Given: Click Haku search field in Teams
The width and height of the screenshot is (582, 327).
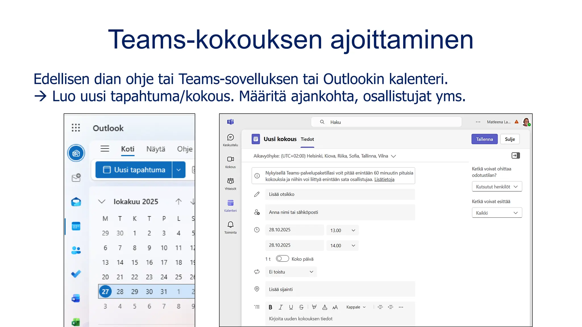Looking at the screenshot, I should pos(386,122).
